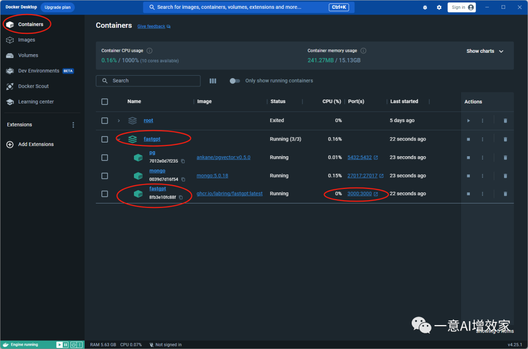Check the mongo container checkbox
Image resolution: width=528 pixels, height=349 pixels.
click(105, 176)
